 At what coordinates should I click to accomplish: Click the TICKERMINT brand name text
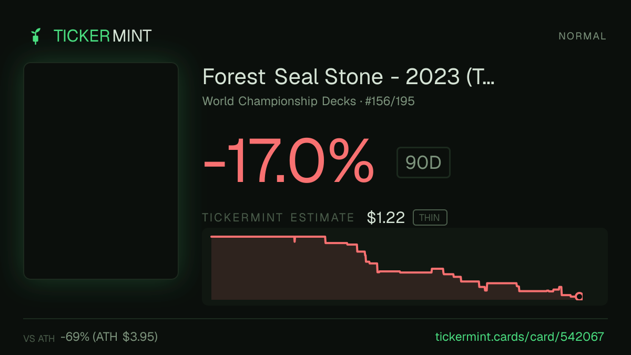click(103, 36)
